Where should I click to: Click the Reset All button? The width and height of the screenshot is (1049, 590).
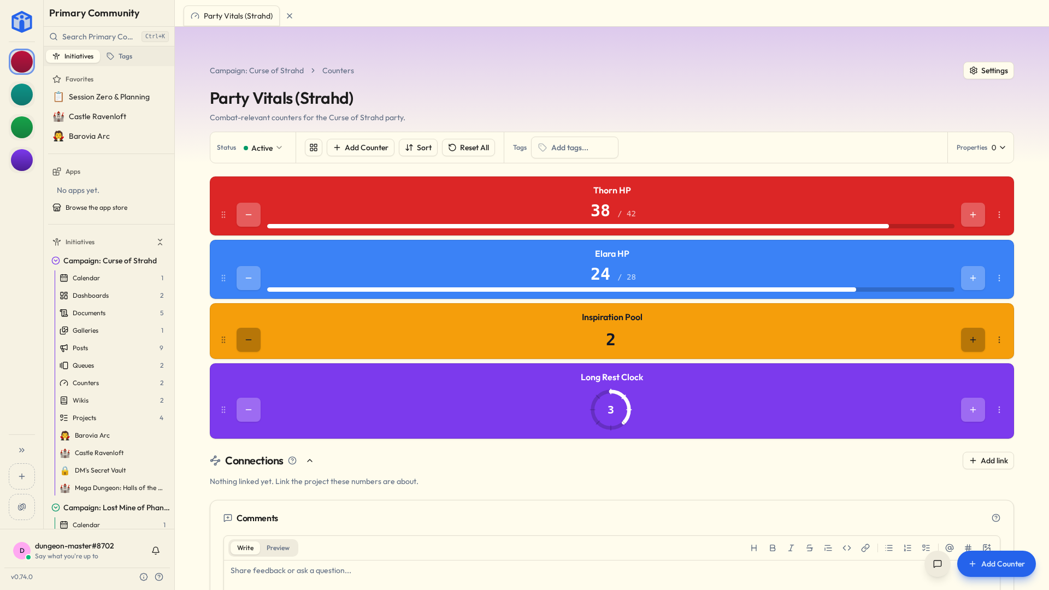(469, 147)
